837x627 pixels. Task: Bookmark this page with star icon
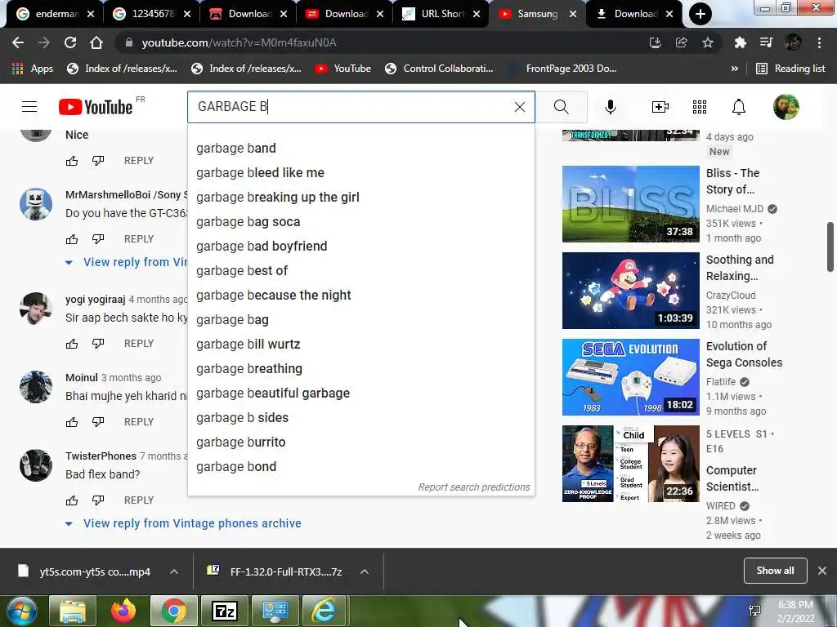[x=708, y=42]
